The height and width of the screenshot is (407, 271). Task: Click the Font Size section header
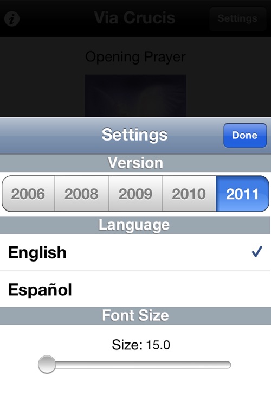click(x=135, y=315)
